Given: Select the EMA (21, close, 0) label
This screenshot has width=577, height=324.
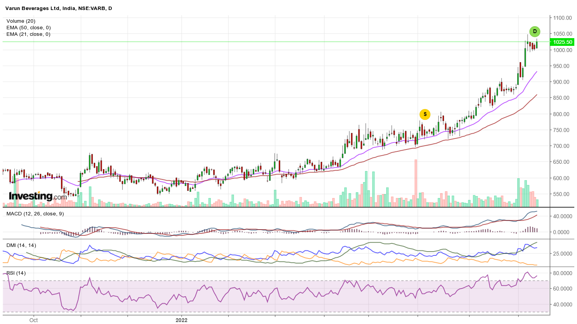Looking at the screenshot, I should tap(29, 34).
